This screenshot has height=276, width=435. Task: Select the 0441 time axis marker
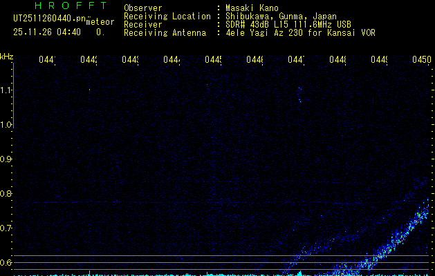coord(47,59)
